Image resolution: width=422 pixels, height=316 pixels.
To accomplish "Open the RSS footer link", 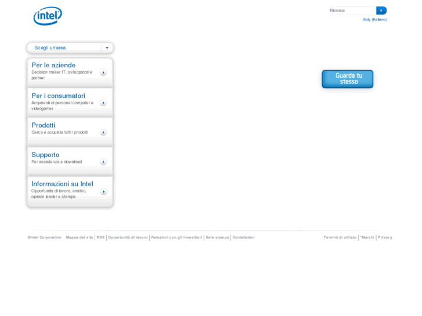I will pyautogui.click(x=100, y=238).
